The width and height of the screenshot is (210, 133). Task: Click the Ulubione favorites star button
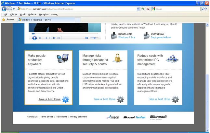click(8, 19)
